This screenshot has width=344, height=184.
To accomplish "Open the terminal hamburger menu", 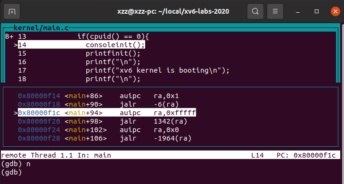I will [275, 11].
